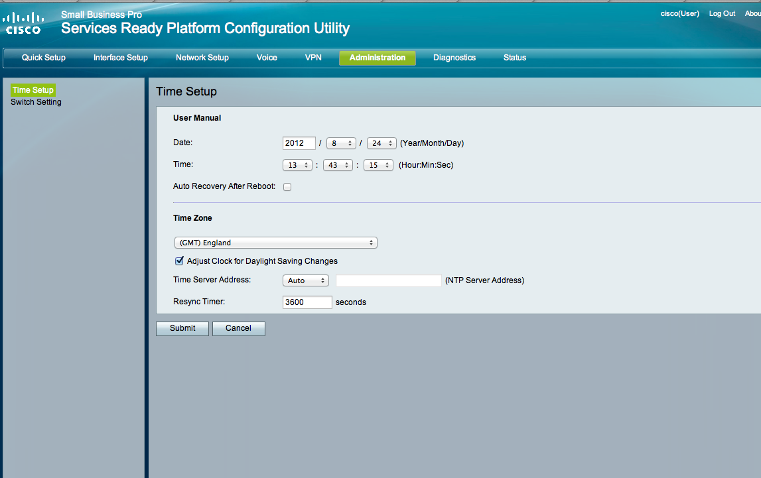Viewport: 761px width, 478px height.
Task: Click the Time Zone section label
Action: [x=192, y=218]
